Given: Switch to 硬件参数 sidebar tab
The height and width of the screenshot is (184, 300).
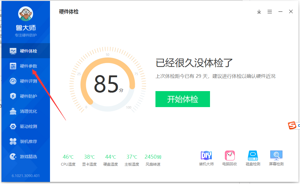Looking at the screenshot, I should pos(25,66).
